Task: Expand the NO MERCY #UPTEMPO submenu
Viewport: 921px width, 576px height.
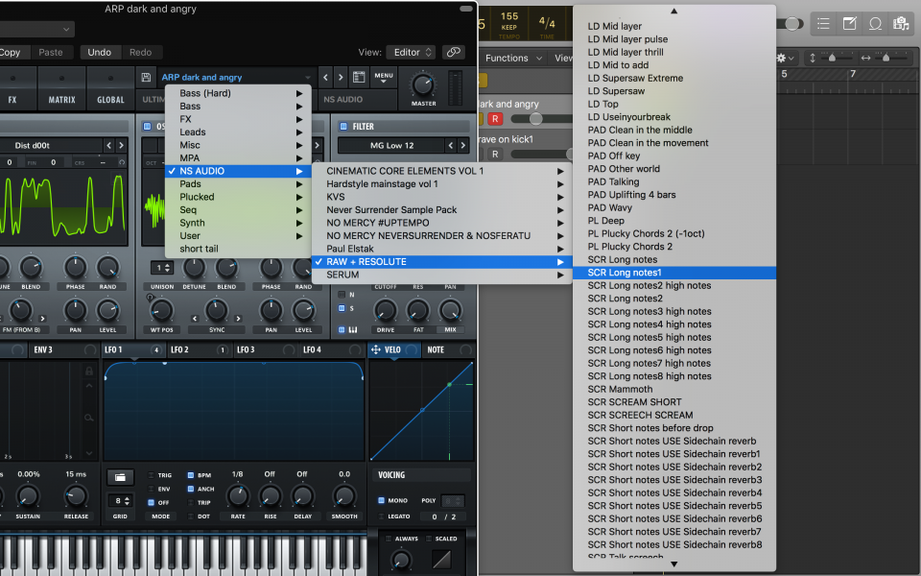Action: [x=441, y=223]
